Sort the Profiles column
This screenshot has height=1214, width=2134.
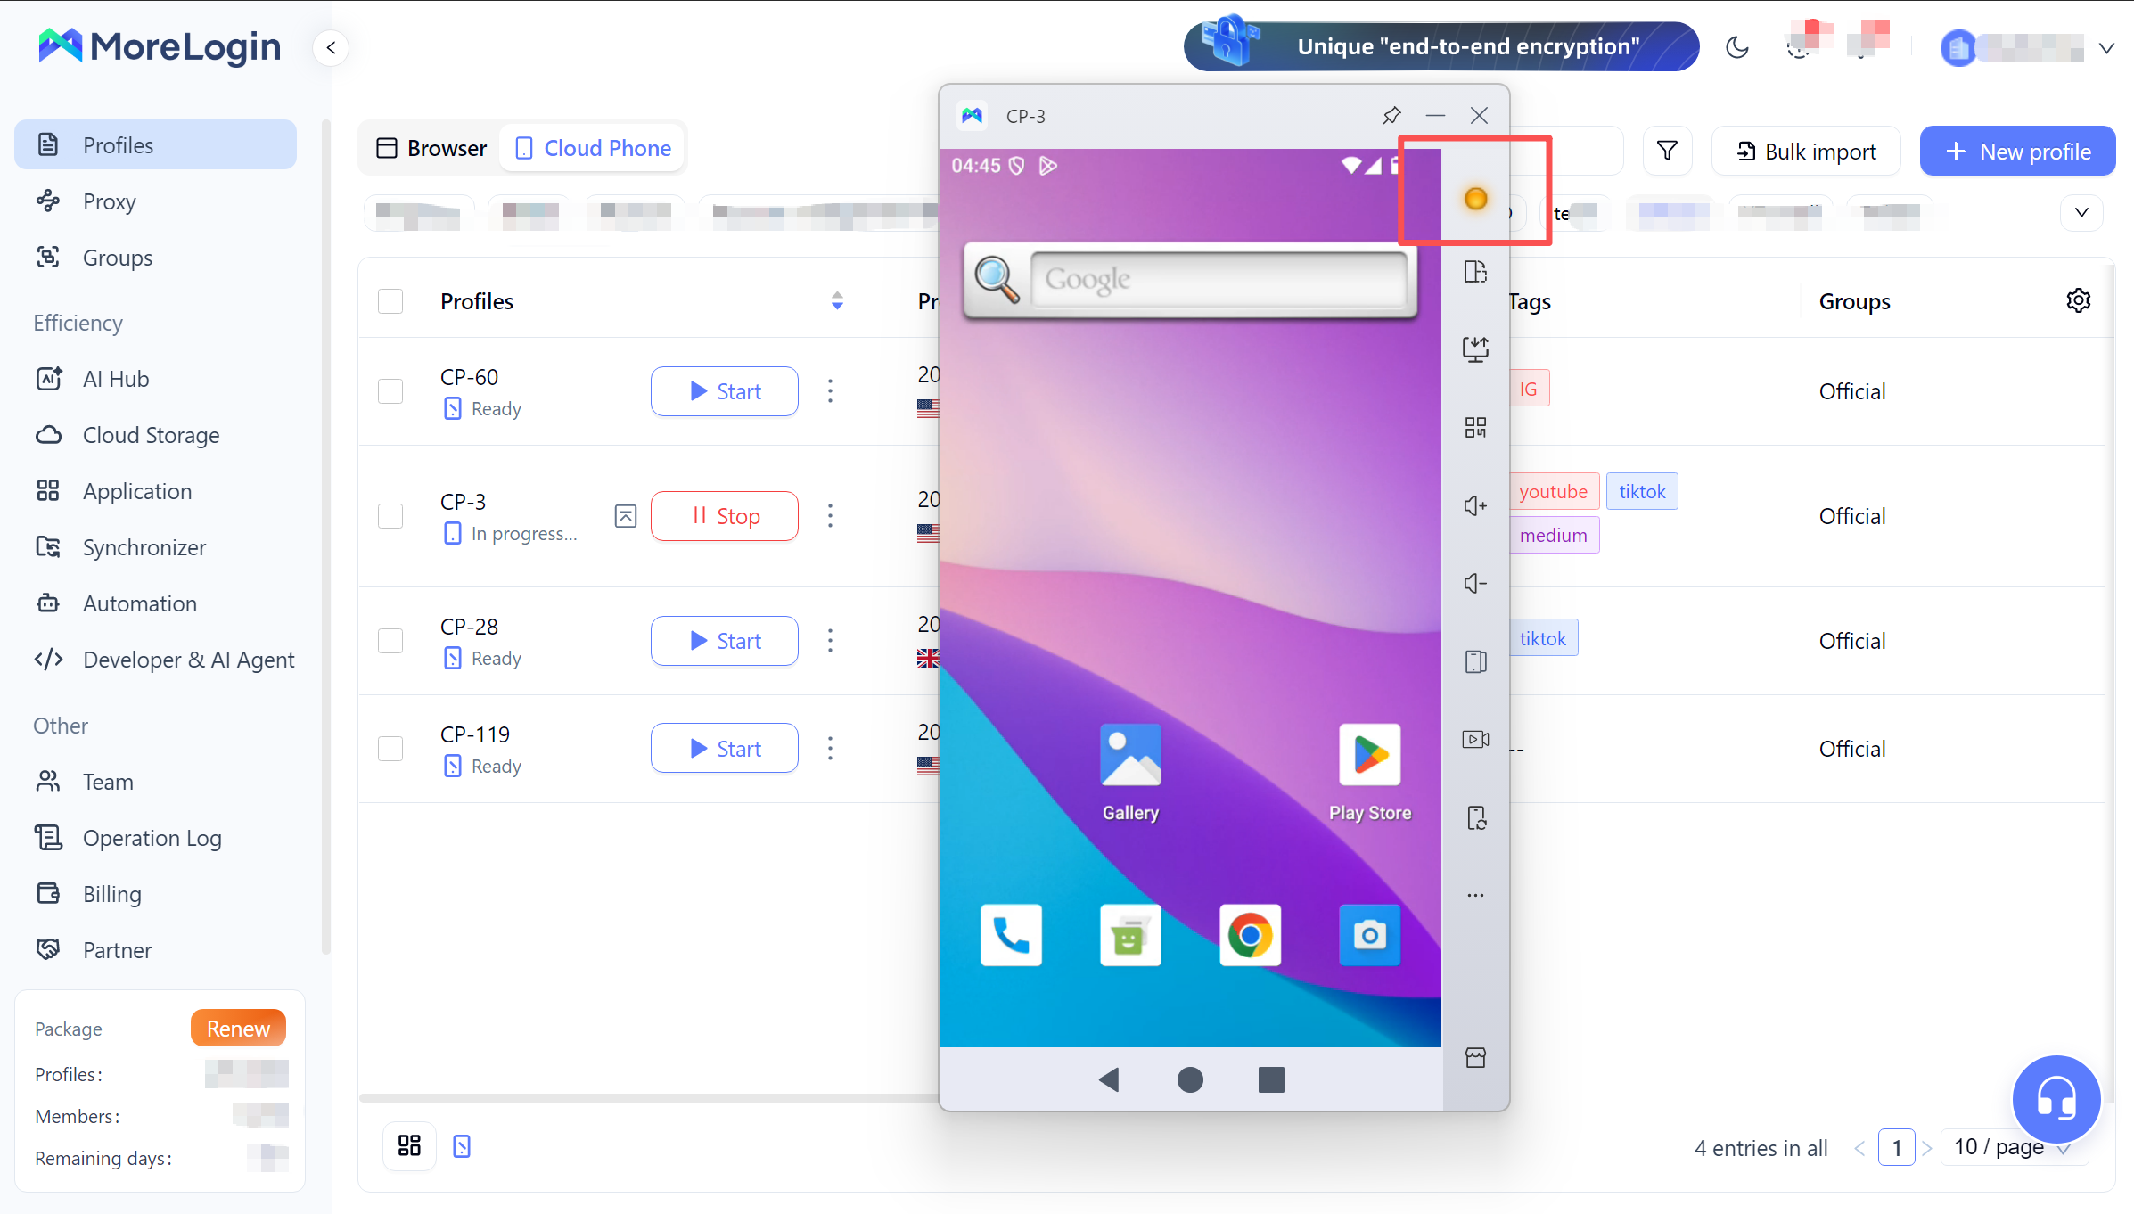836,301
